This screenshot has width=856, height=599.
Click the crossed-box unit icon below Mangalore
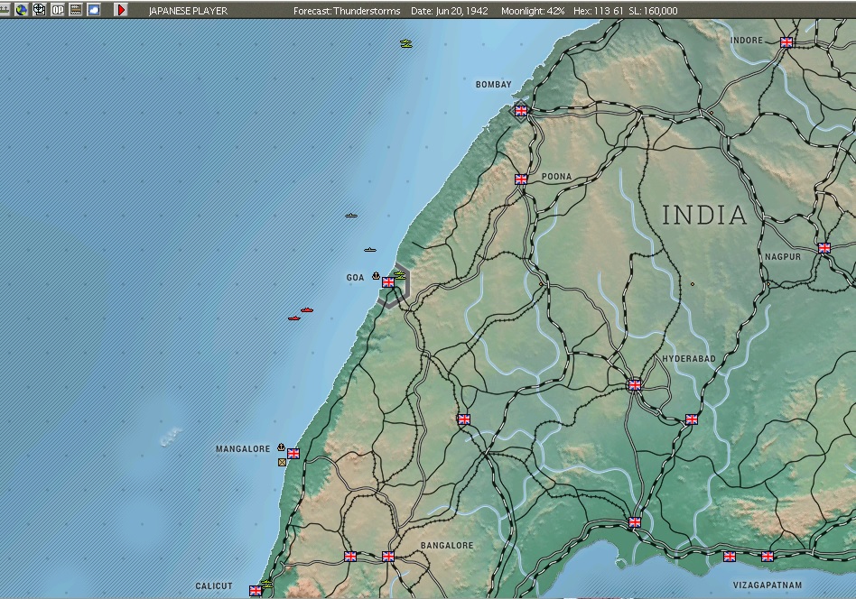pos(282,462)
